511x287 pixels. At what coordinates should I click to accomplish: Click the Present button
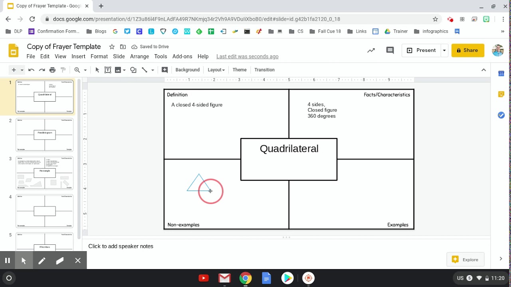[x=421, y=50]
